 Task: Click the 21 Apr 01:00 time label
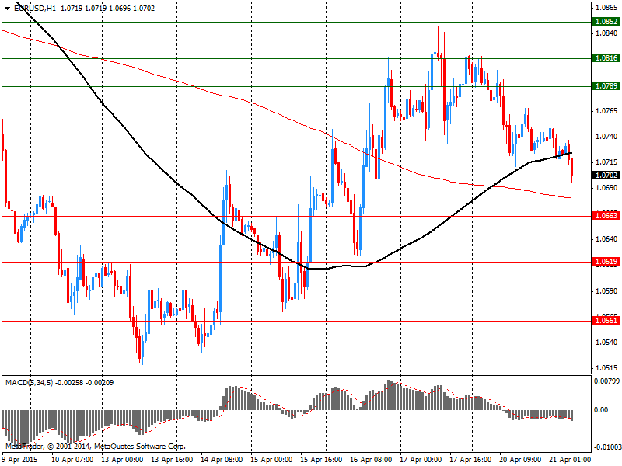[x=570, y=460]
